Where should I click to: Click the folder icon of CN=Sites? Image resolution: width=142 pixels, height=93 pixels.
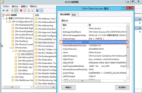13,77
